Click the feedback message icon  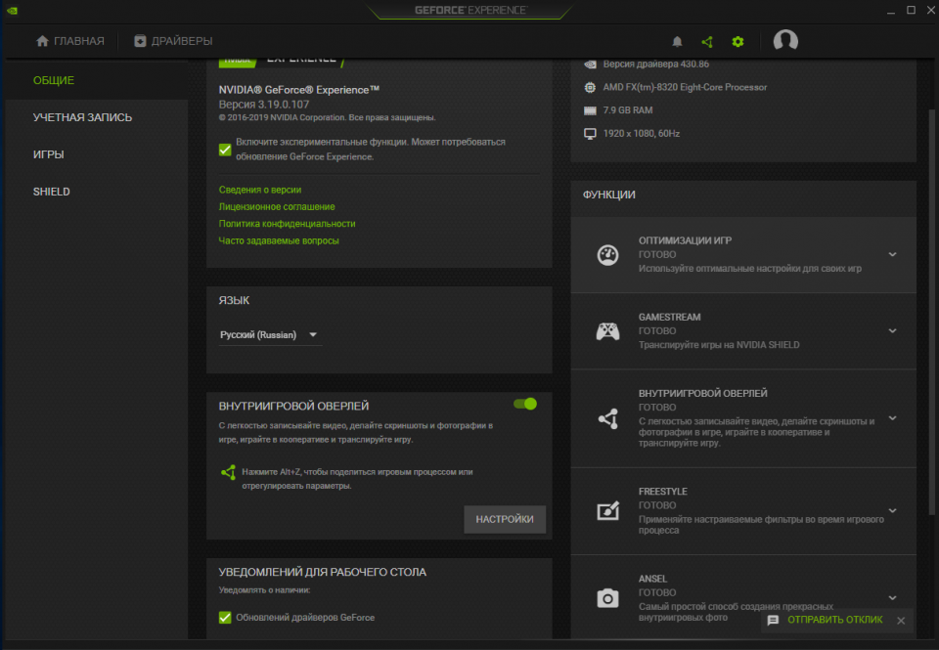[773, 620]
